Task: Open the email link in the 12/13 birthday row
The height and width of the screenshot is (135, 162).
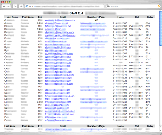Action: tap(60, 35)
